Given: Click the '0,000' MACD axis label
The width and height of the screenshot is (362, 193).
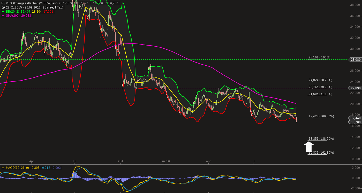Looking at the screenshot, I should point(356,178).
